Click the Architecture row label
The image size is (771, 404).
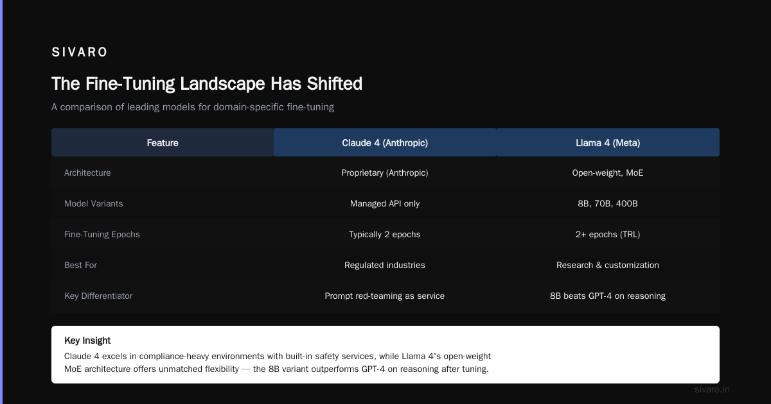(87, 173)
